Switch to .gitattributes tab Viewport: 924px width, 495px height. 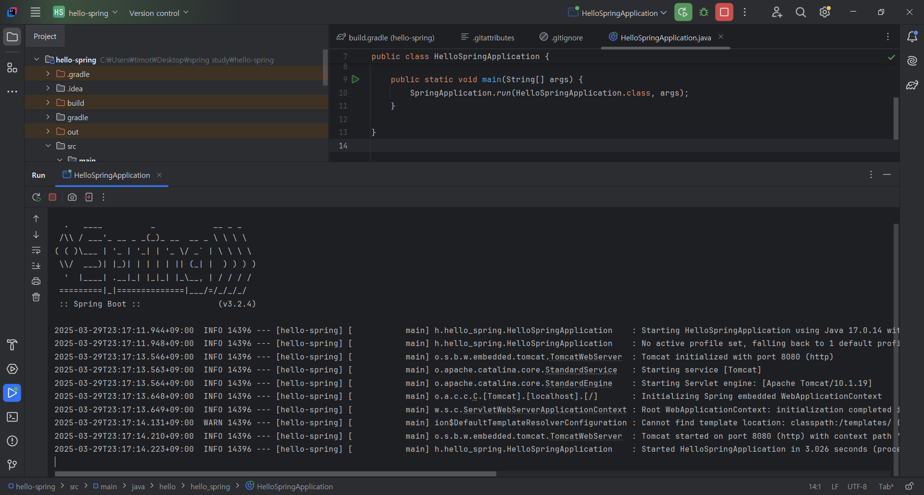click(488, 37)
